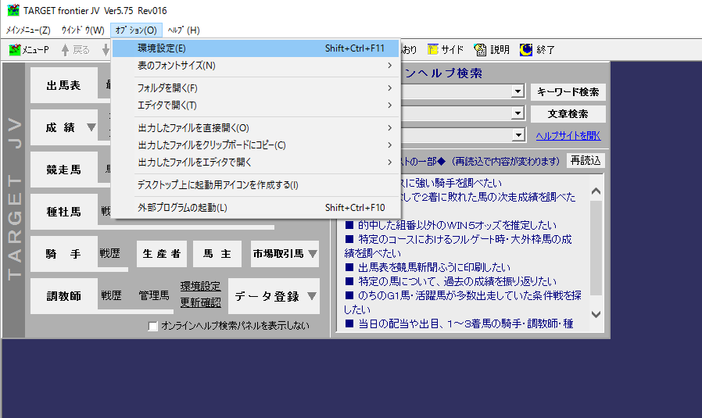Open the ヘルプサイトを開く link
Image resolution: width=702 pixels, height=418 pixels.
[568, 136]
